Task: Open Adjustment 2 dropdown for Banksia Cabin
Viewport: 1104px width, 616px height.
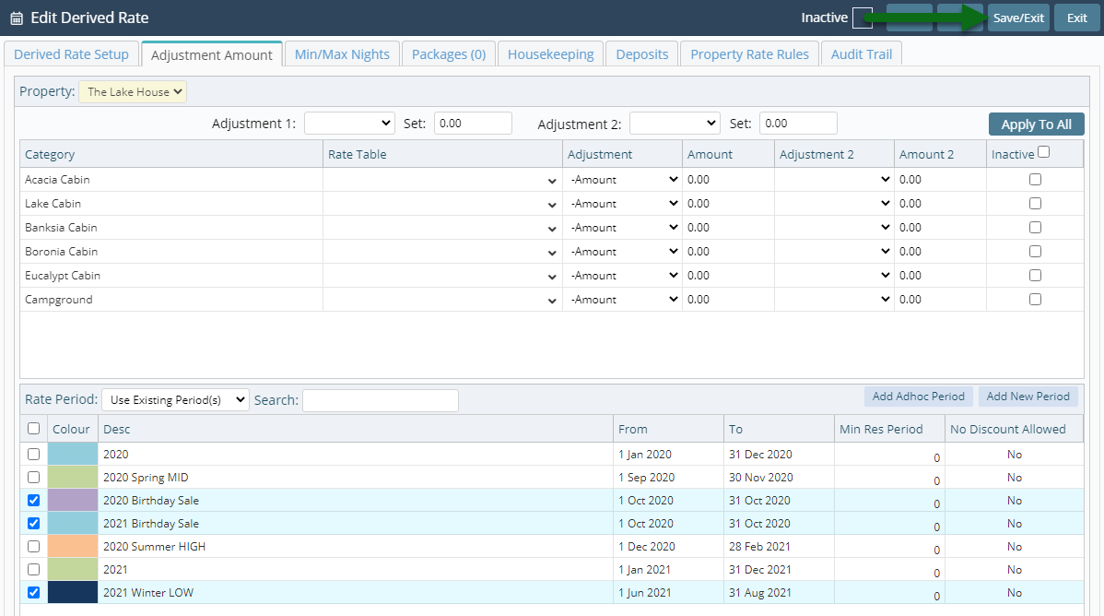Action: (x=834, y=228)
